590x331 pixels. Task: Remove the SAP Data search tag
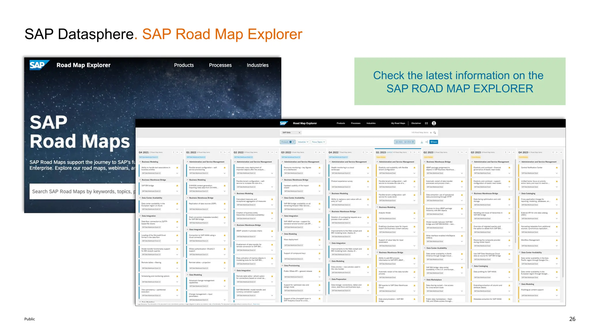[x=299, y=133]
